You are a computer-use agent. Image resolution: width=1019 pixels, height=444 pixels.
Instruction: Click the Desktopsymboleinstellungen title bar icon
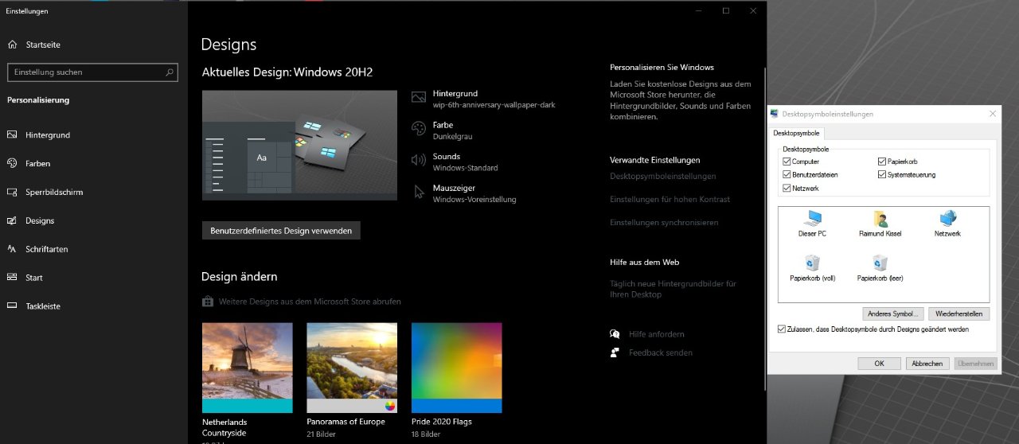coord(775,114)
